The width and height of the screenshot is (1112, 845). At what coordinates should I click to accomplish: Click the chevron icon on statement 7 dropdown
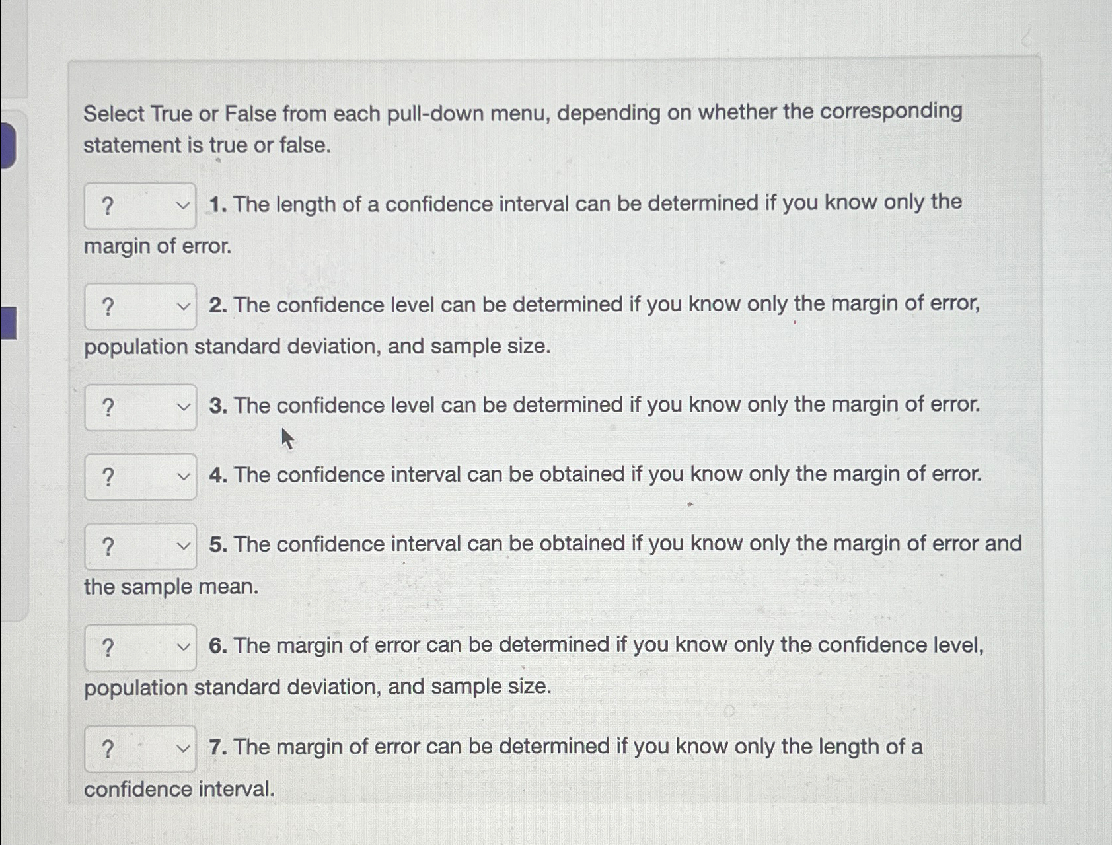[184, 748]
